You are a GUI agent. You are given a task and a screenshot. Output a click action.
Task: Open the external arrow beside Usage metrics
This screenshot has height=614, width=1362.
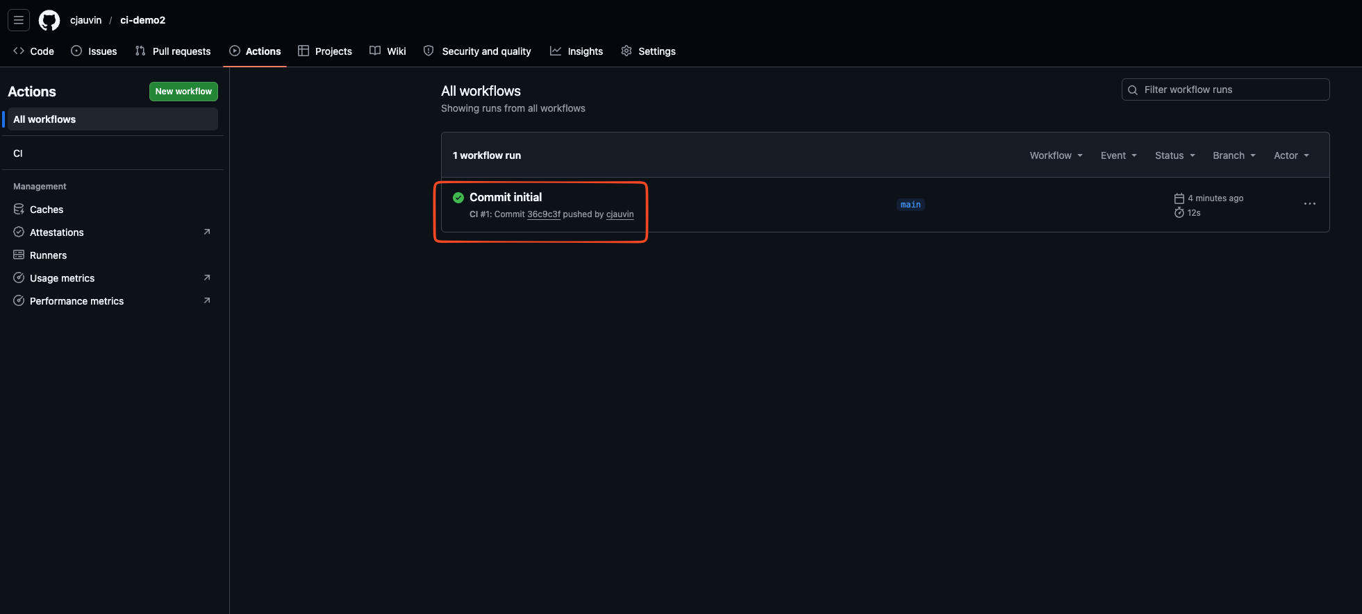coord(206,278)
